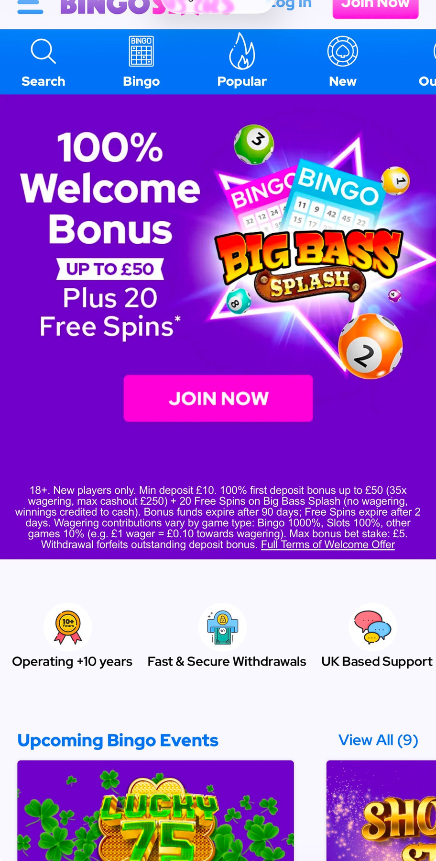Viewport: 436px width, 861px height.
Task: Open Full Terms of Welcome Offer link
Action: coord(328,544)
